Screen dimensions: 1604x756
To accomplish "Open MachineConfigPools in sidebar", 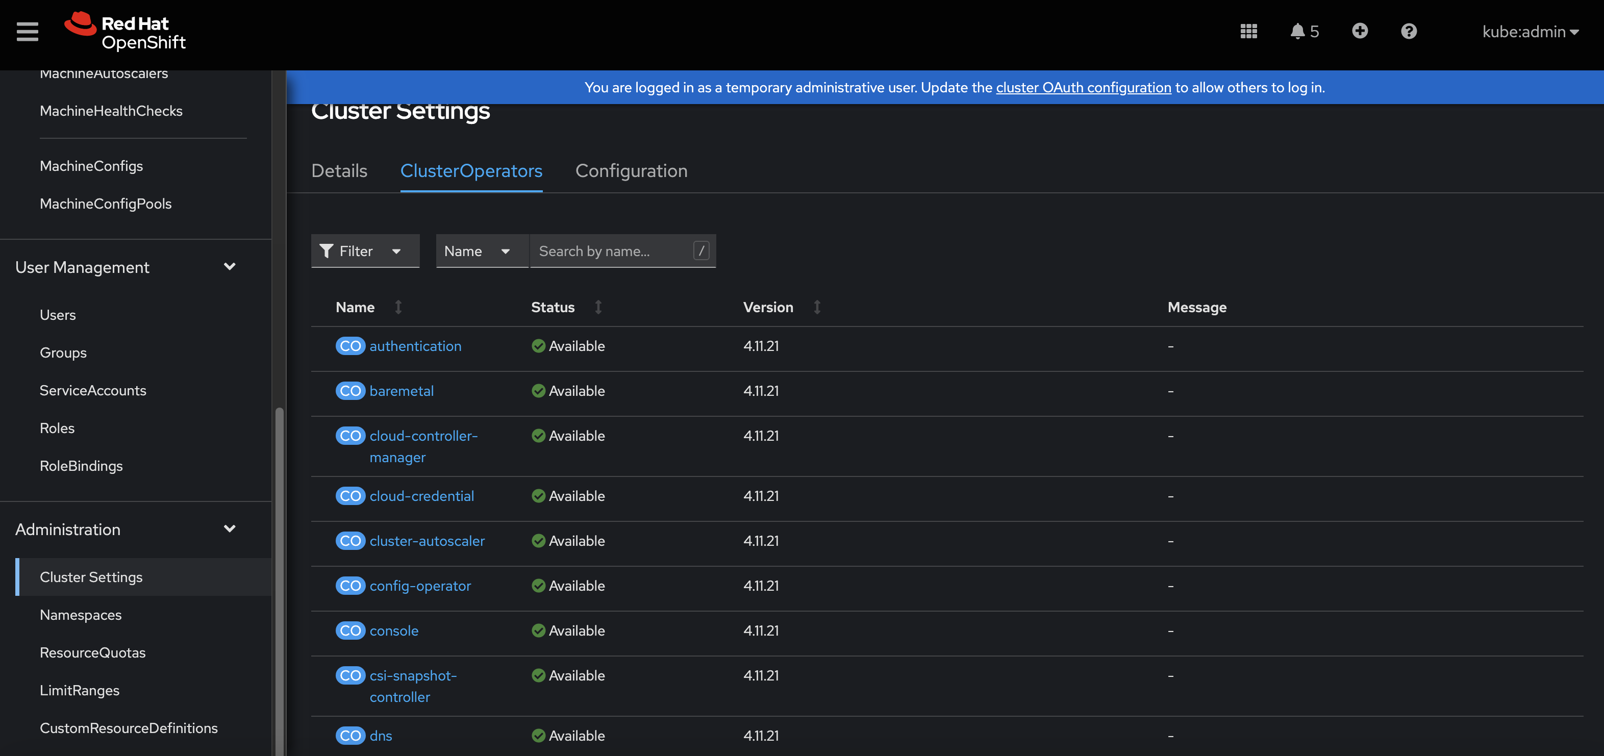I will tap(106, 204).
